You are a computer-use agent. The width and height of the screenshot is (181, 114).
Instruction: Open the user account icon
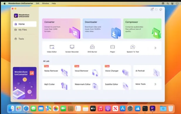152,9
